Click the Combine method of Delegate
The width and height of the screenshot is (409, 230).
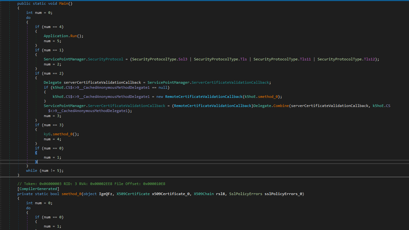(x=281, y=106)
